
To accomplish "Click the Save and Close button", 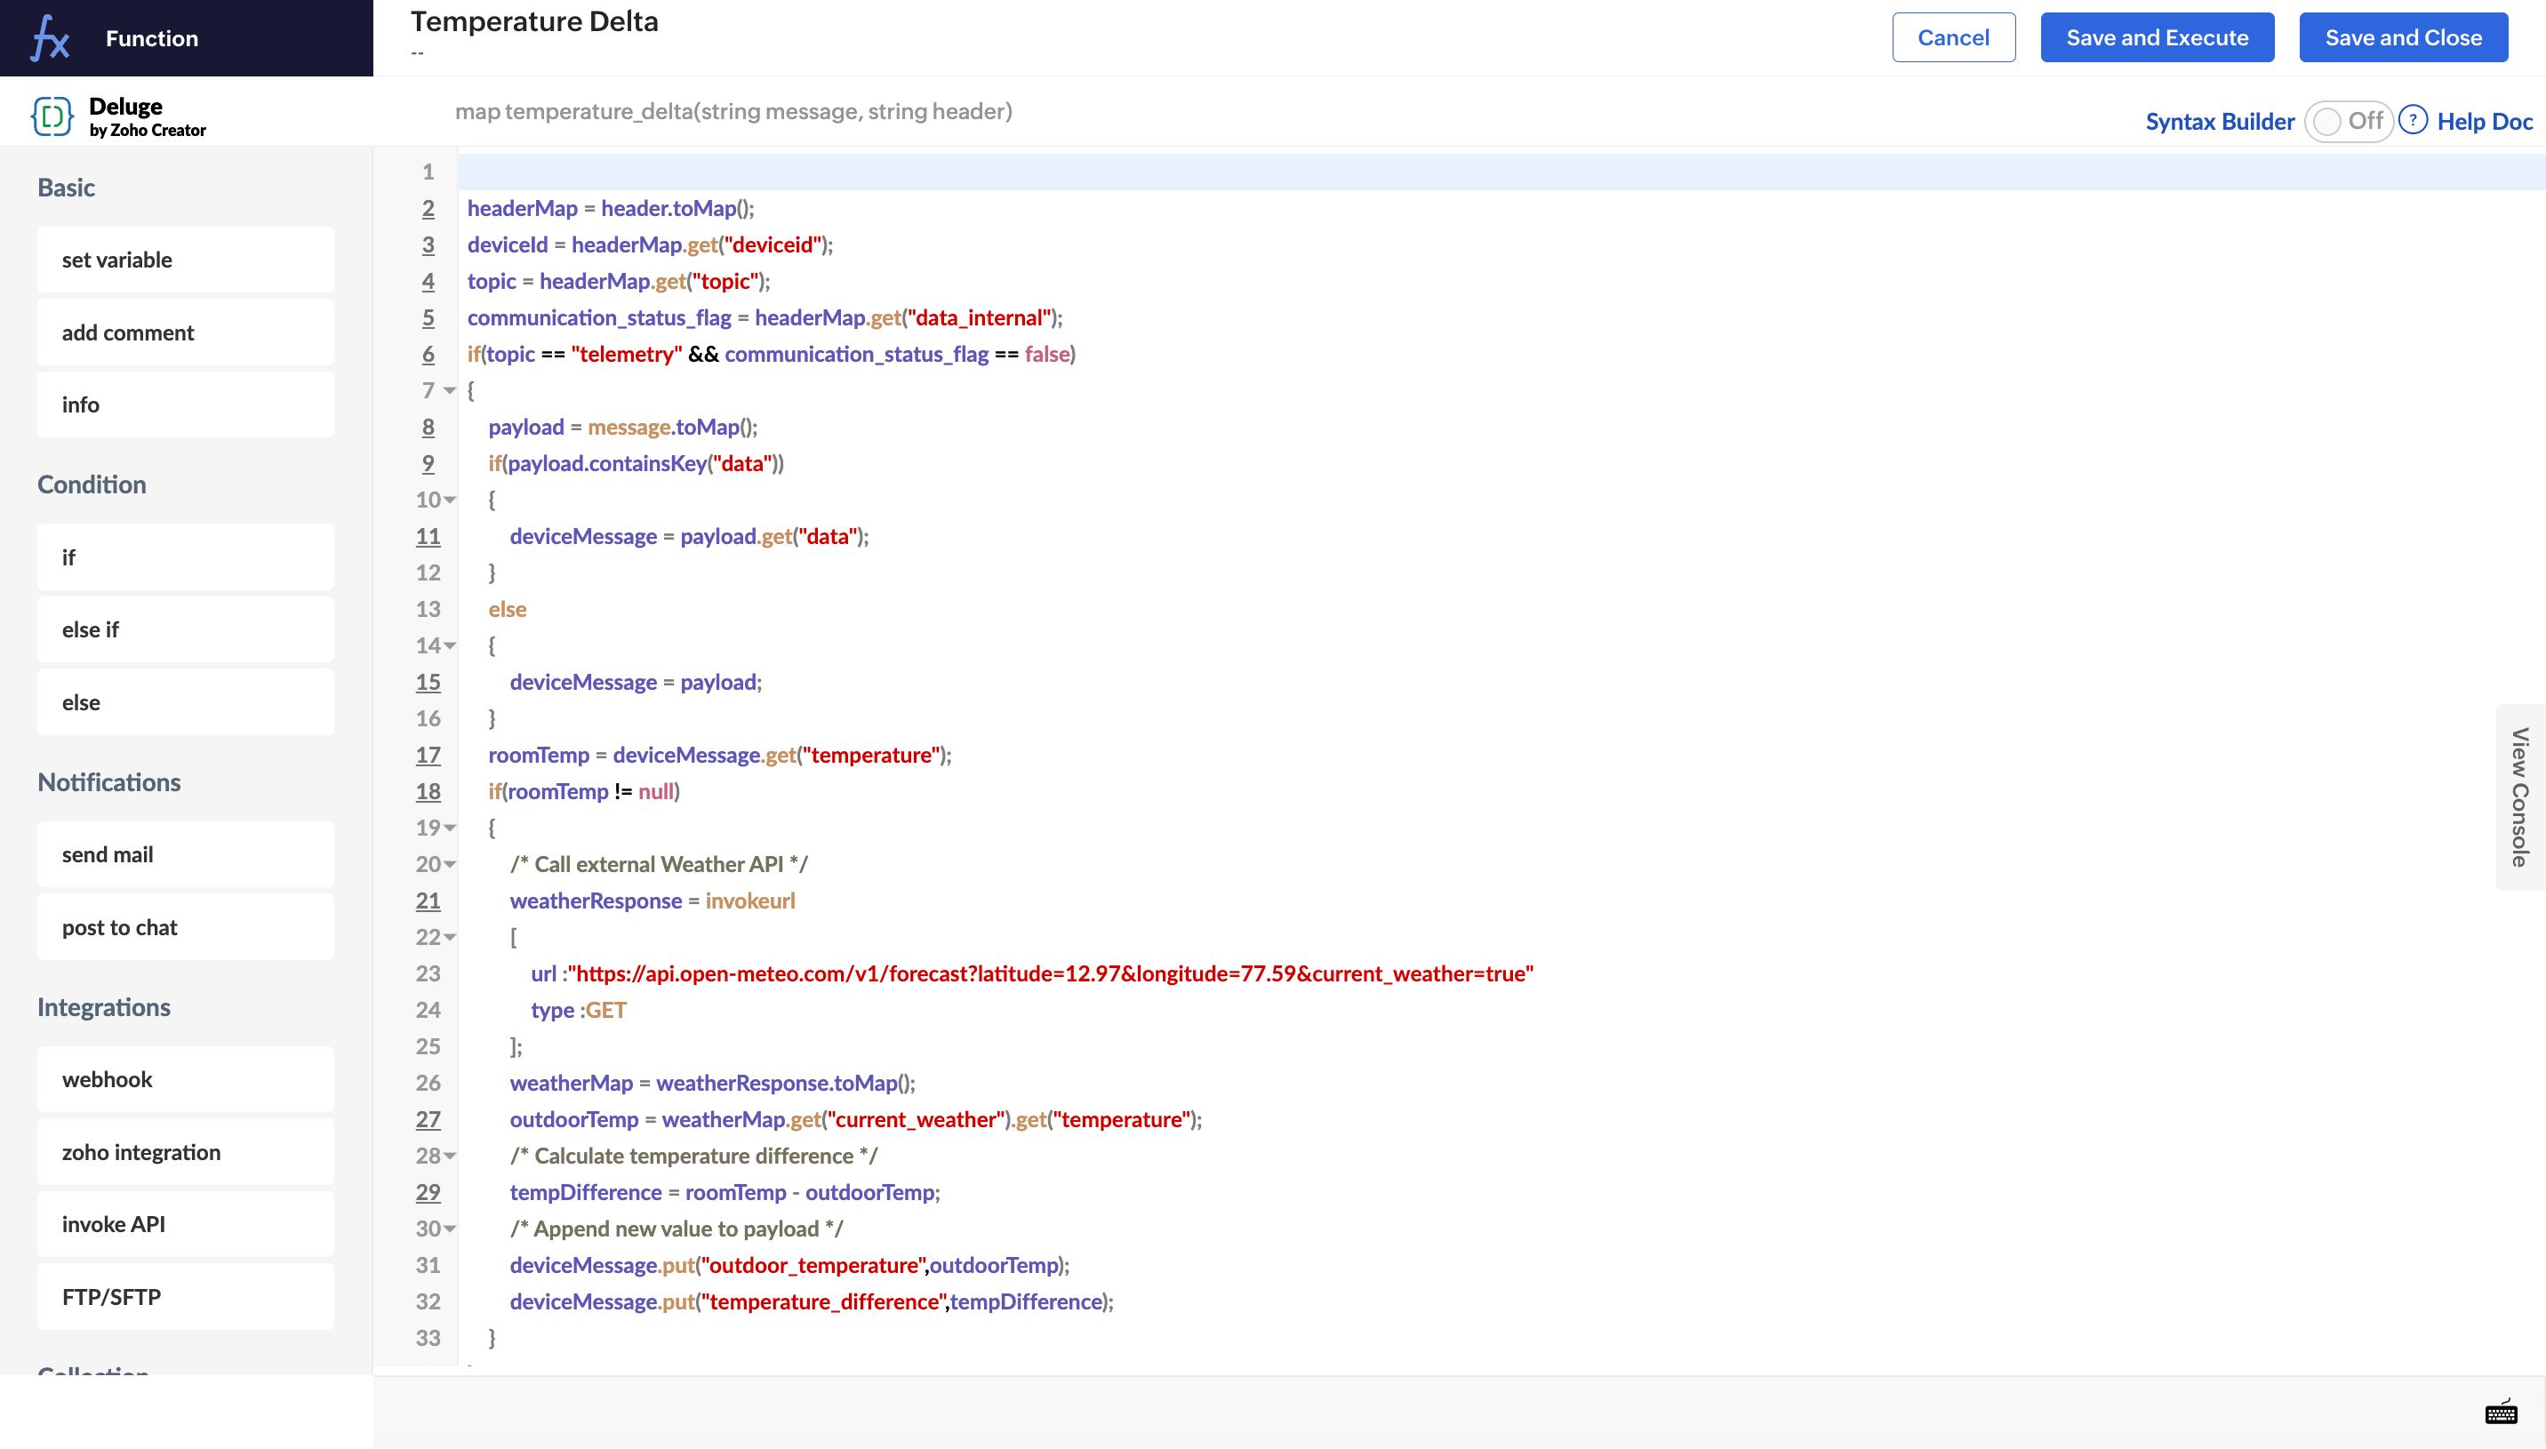I will [x=2402, y=38].
